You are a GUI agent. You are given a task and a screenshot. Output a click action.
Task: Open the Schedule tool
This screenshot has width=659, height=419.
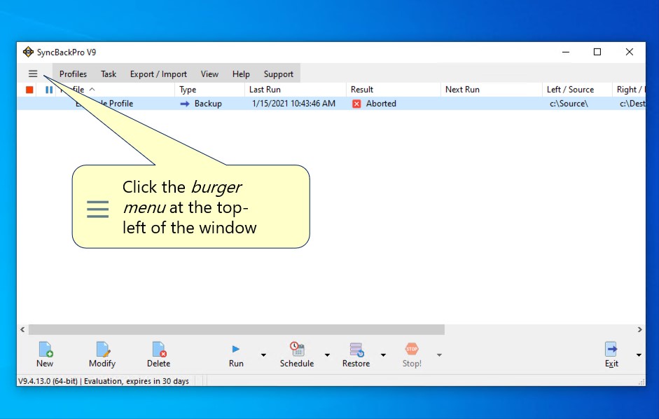point(297,355)
